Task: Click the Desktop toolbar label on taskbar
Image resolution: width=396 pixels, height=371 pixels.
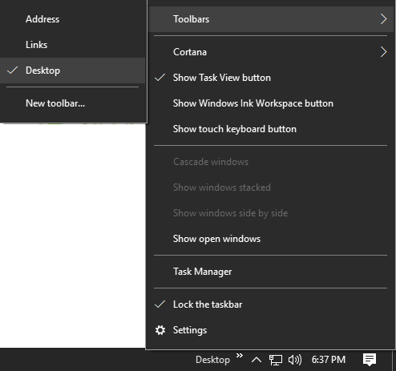Action: coord(212,360)
